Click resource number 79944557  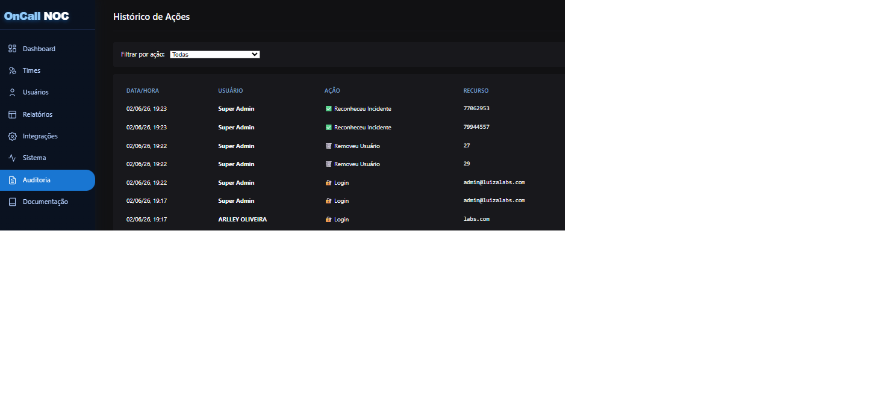point(476,127)
